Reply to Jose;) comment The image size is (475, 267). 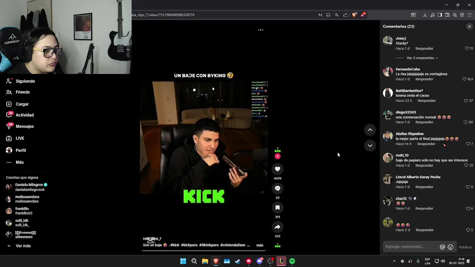(424, 49)
